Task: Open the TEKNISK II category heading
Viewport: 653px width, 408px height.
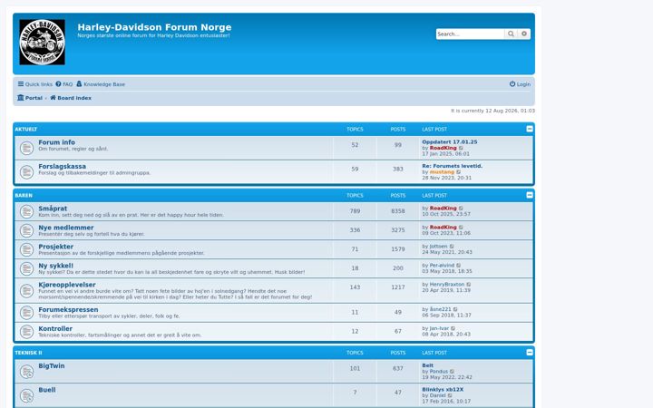Action: pos(28,353)
